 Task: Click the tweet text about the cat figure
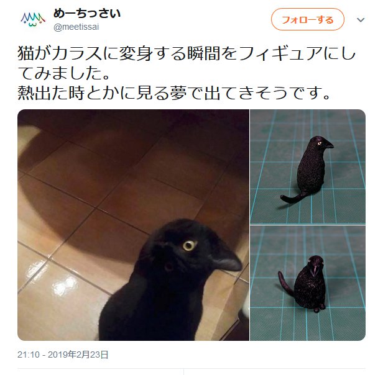(186, 74)
